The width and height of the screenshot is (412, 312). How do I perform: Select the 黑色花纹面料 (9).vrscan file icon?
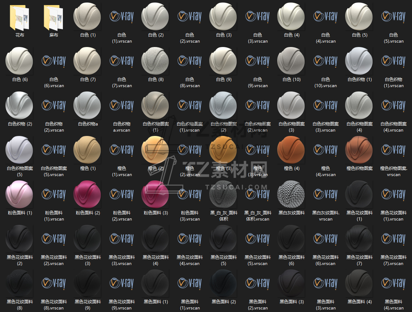(122, 283)
